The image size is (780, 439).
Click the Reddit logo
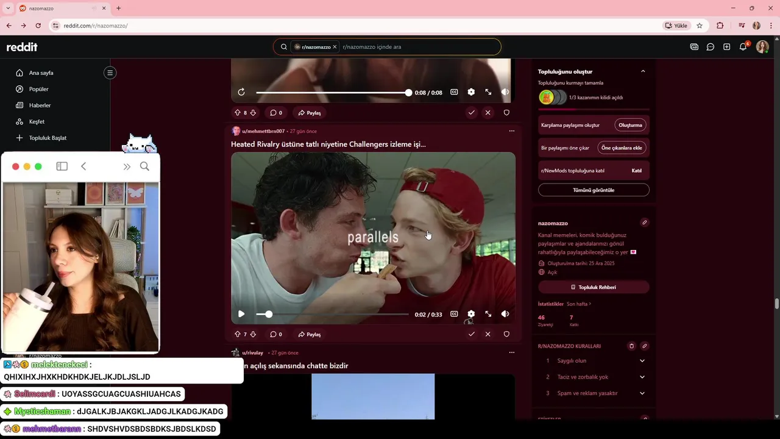click(22, 47)
